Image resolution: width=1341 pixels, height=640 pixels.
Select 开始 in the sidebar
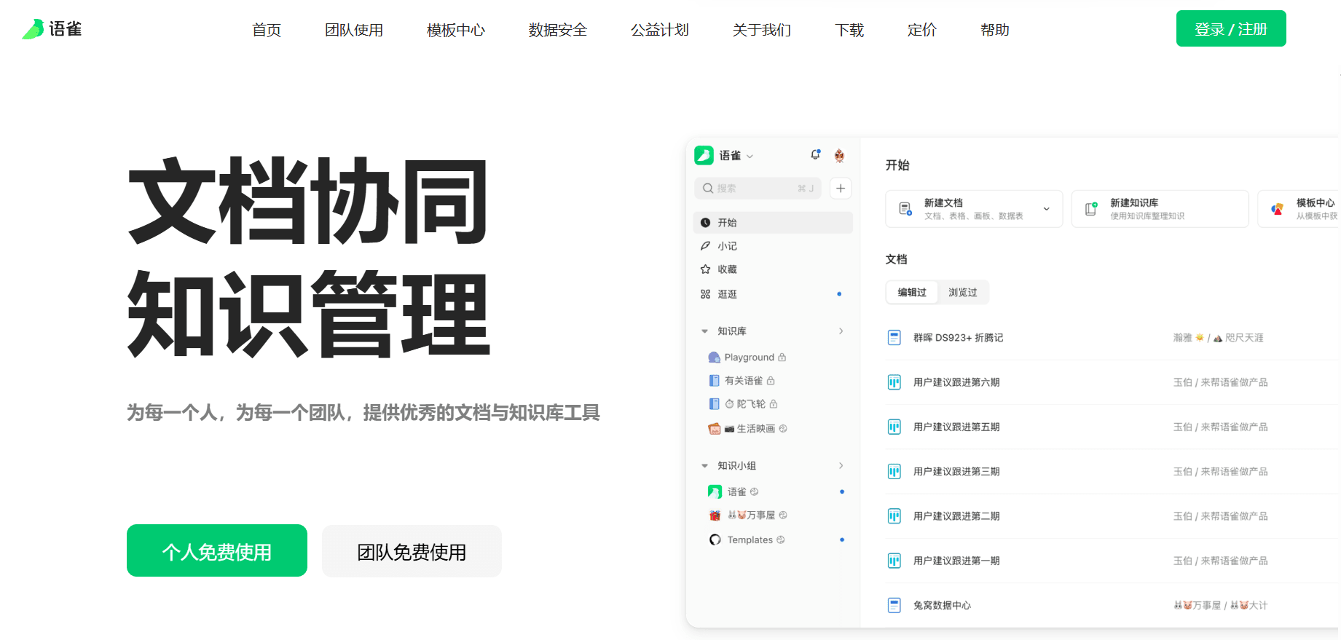click(773, 223)
